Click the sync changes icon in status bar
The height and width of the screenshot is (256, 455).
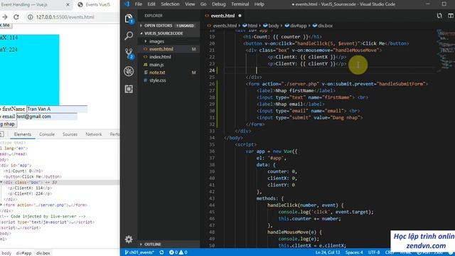click(x=161, y=252)
